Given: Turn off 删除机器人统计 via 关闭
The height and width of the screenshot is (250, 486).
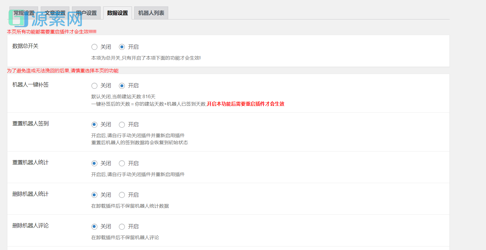Looking at the screenshot, I should 94,195.
